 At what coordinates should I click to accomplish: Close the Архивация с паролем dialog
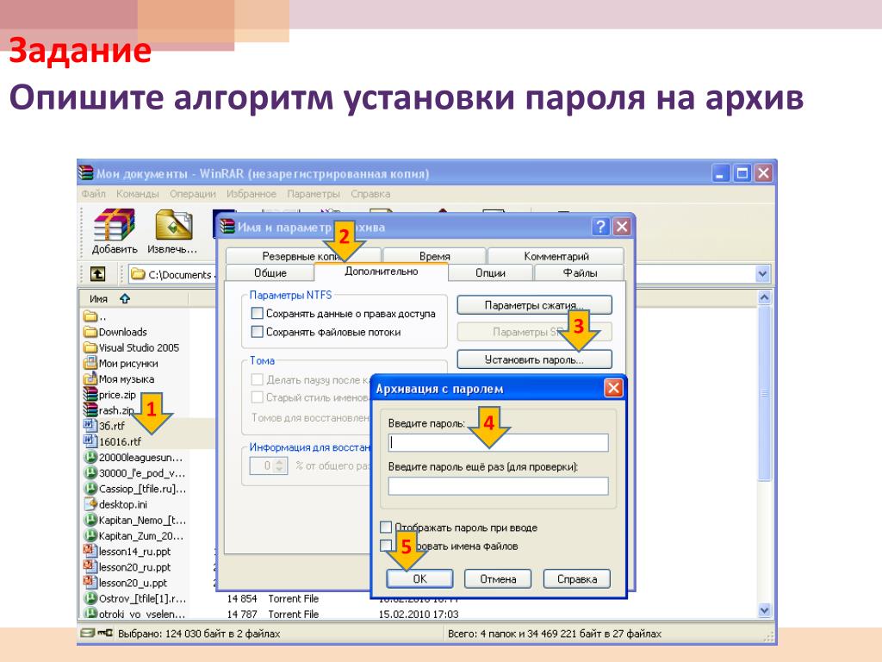tap(613, 388)
